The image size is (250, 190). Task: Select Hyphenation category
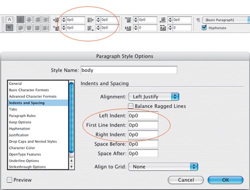point(19,128)
